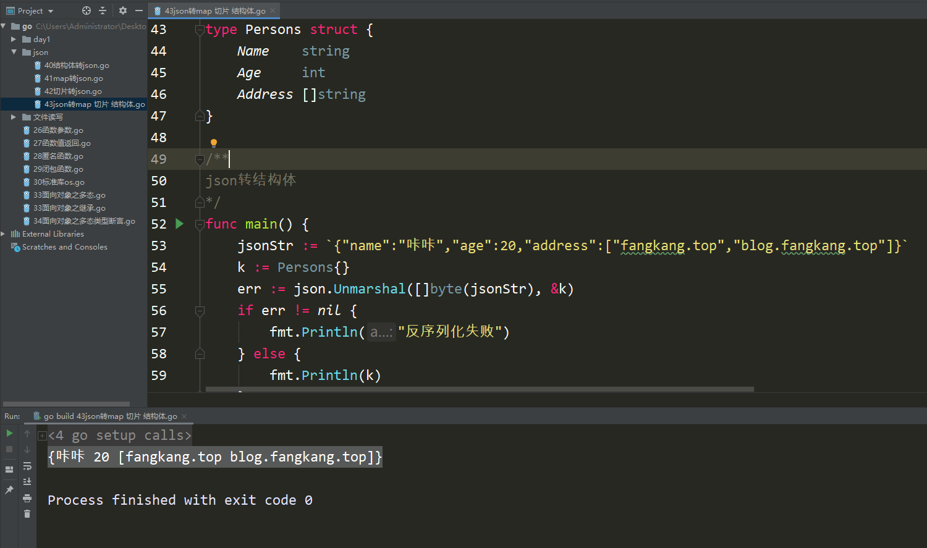Clear all console output with the trash icon
Image resolution: width=927 pixels, height=548 pixels.
27,513
